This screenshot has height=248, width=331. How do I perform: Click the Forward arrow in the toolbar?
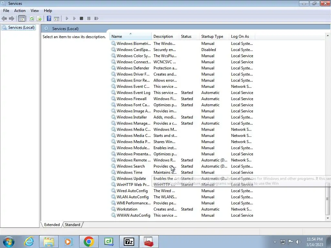pos(12,18)
